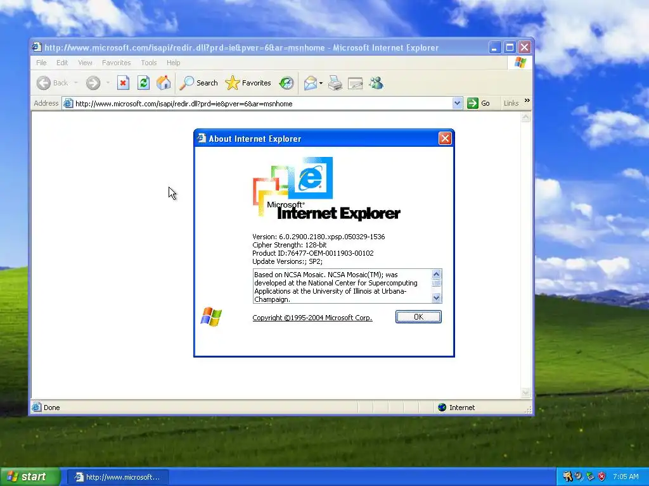The width and height of the screenshot is (649, 486).
Task: Click the Links toolbar label
Action: (511, 103)
